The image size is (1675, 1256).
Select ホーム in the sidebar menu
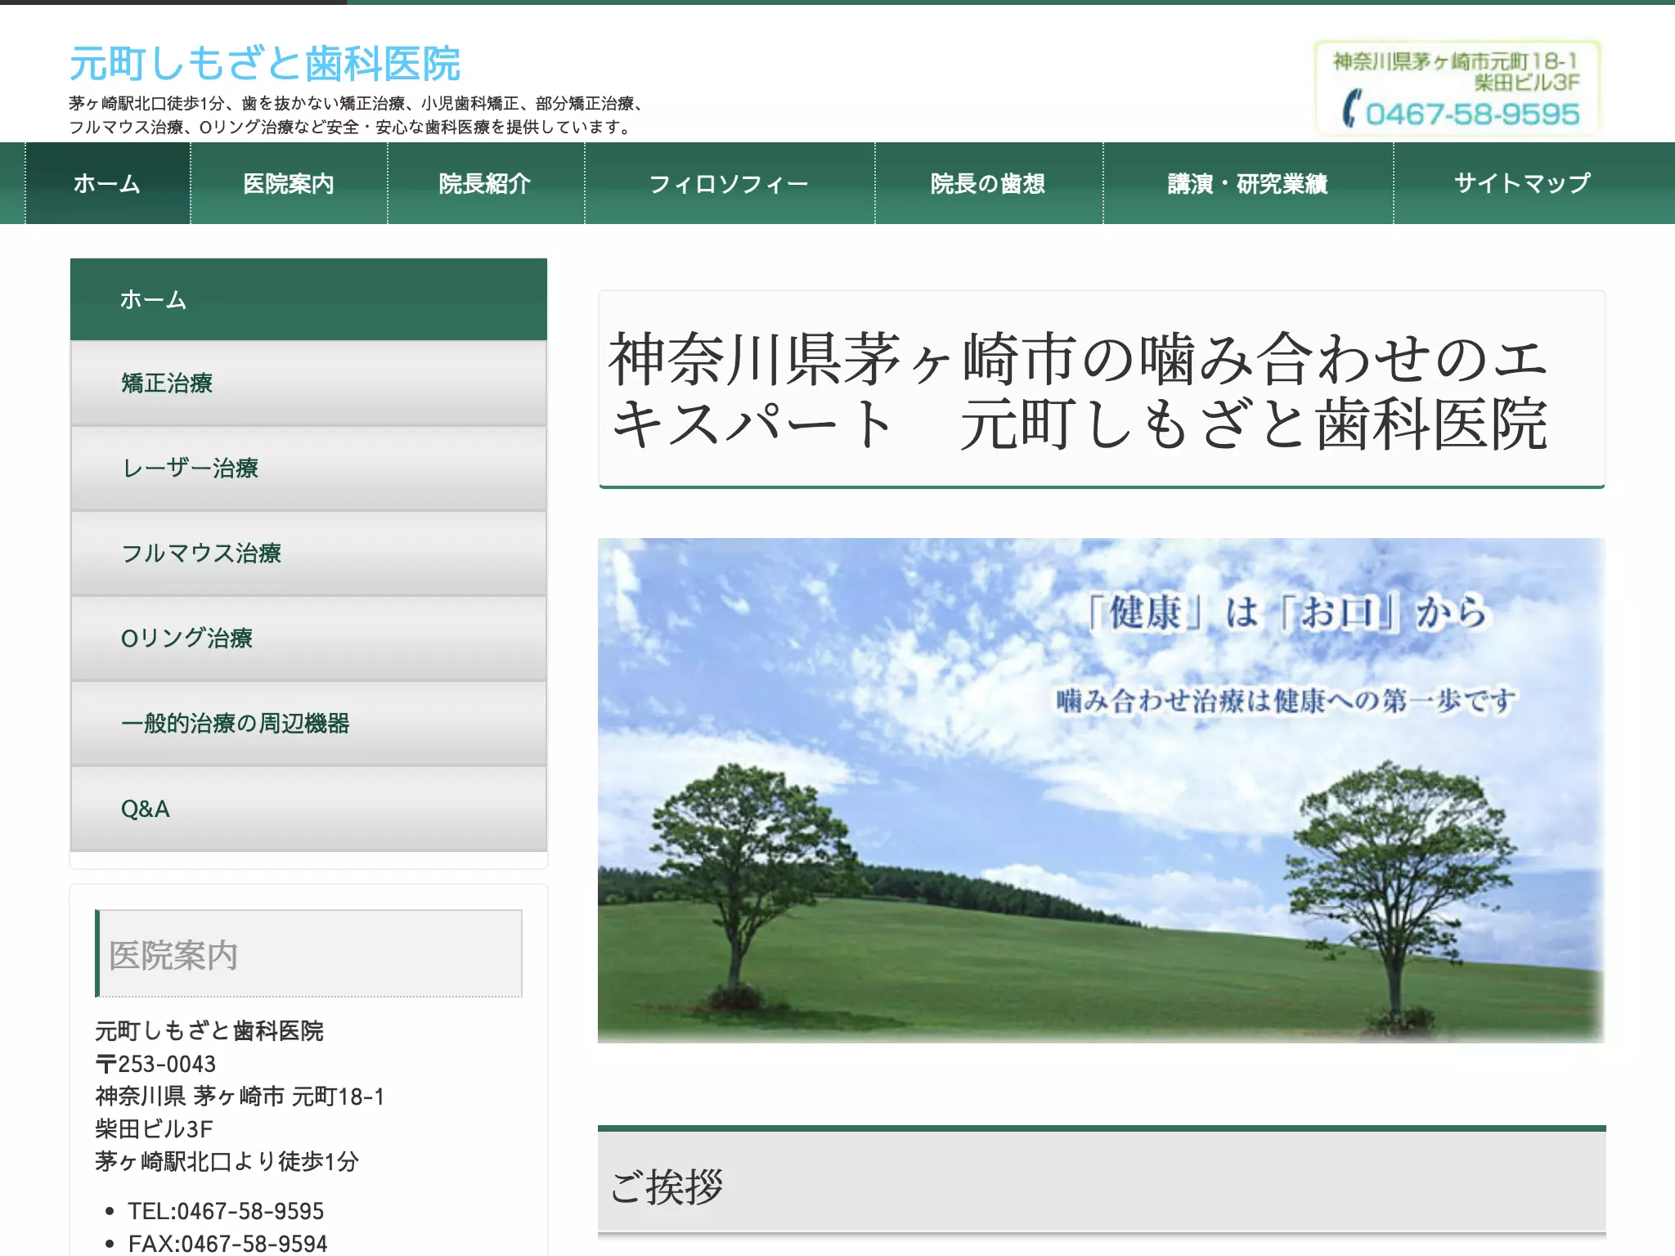pos(308,299)
